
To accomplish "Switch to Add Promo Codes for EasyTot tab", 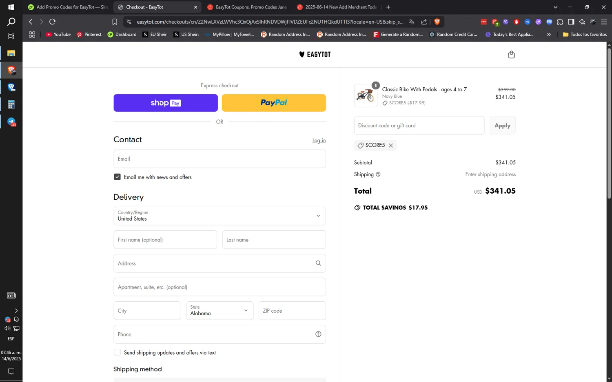I will [x=68, y=7].
